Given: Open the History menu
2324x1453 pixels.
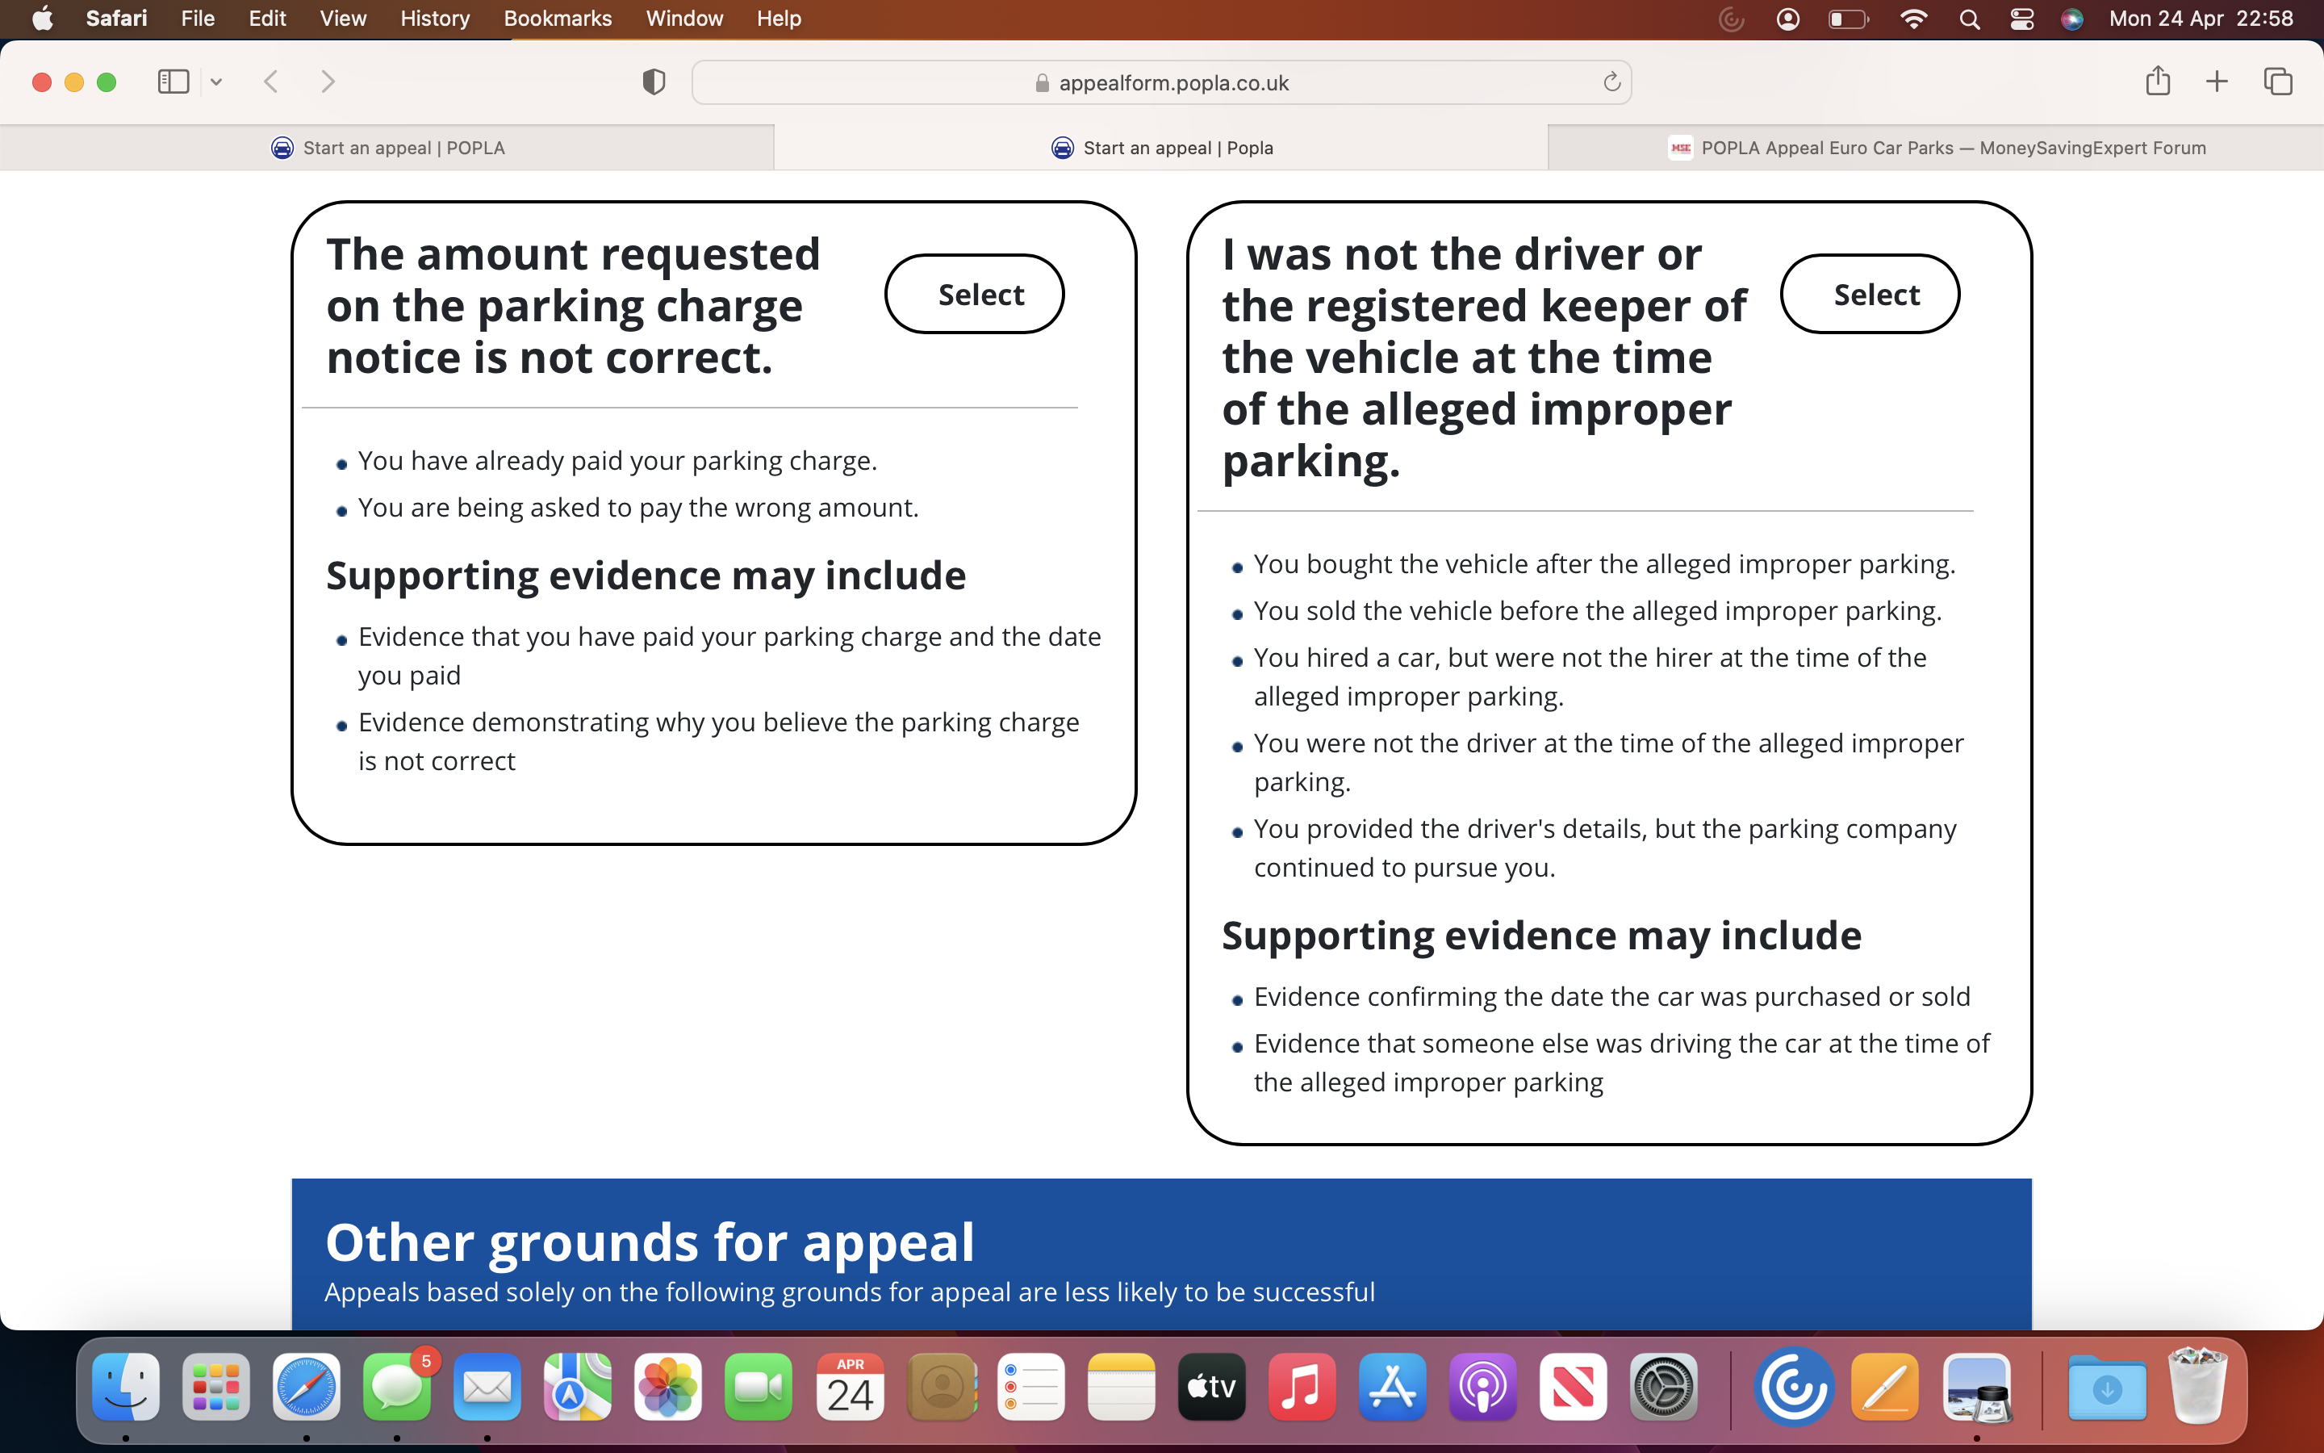Looking at the screenshot, I should (x=434, y=19).
